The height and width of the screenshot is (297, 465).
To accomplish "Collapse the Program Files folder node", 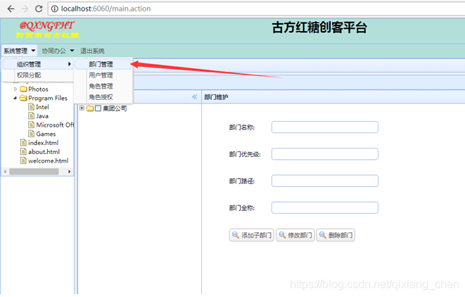I will pos(15,98).
